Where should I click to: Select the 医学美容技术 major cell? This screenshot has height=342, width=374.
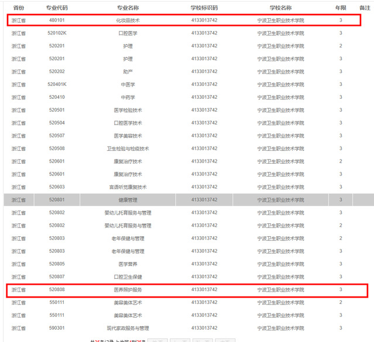(x=128, y=136)
